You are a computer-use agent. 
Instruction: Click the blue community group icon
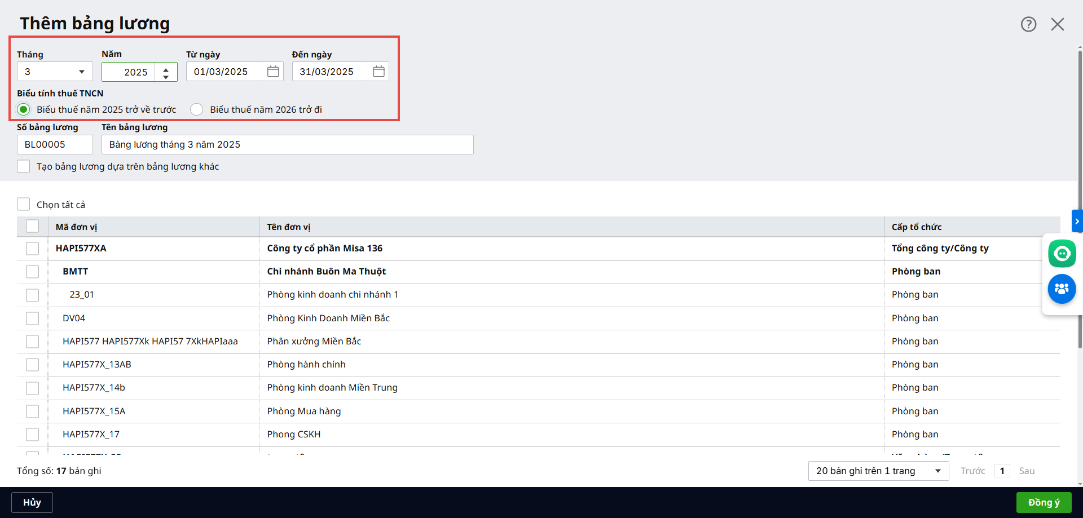click(1062, 289)
